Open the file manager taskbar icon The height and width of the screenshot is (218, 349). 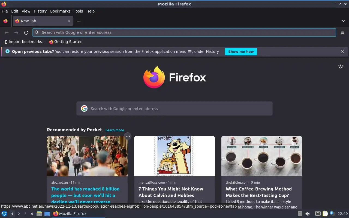pyautogui.click(x=39, y=214)
